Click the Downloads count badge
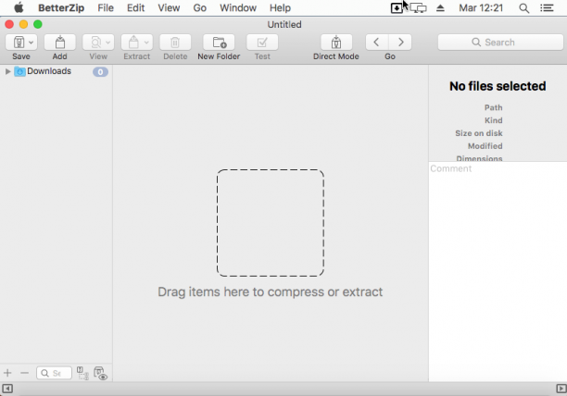 (x=100, y=72)
